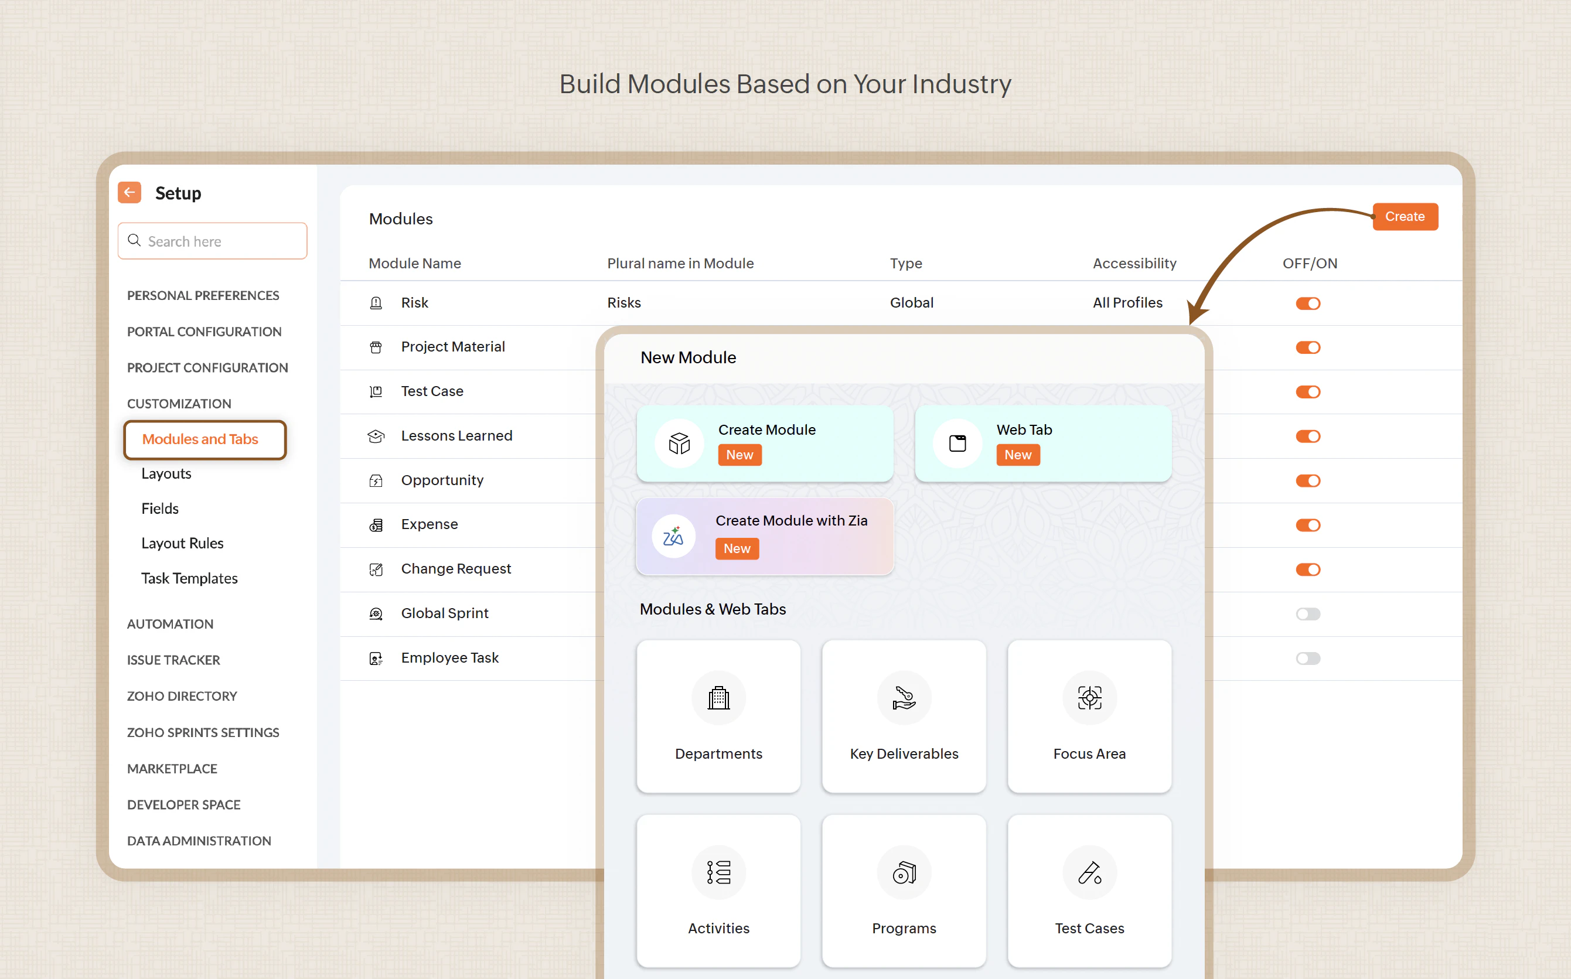Select the Focus Area target icon

(x=1089, y=698)
